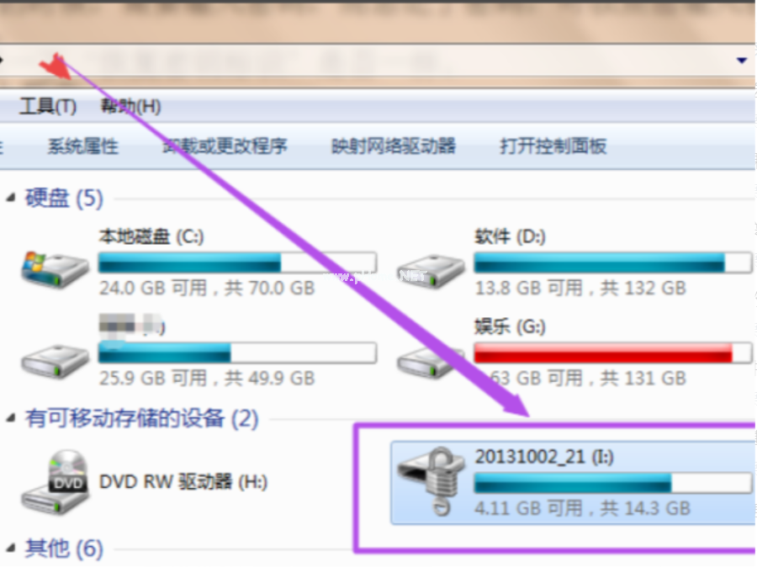Select the 娱乐 (G:) drive icon

pos(431,362)
